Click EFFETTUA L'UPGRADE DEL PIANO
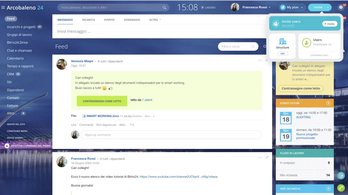Image resolution: width=348 pixels, height=195 pixels. (x=31, y=146)
